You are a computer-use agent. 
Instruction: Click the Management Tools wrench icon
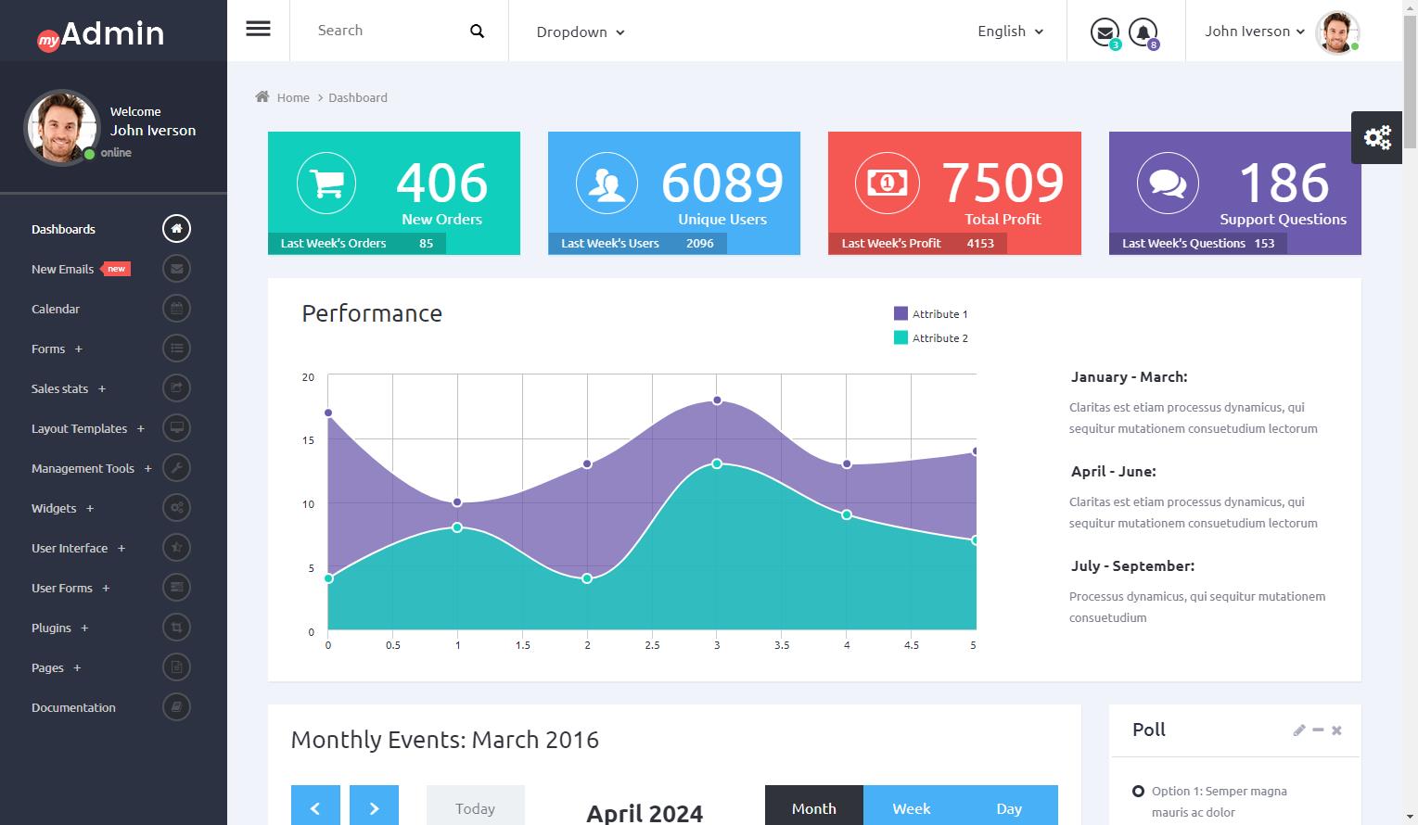click(x=176, y=467)
